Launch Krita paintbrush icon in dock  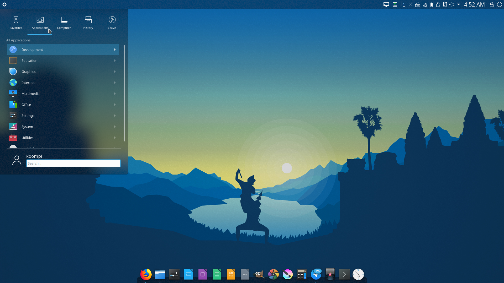(288, 274)
